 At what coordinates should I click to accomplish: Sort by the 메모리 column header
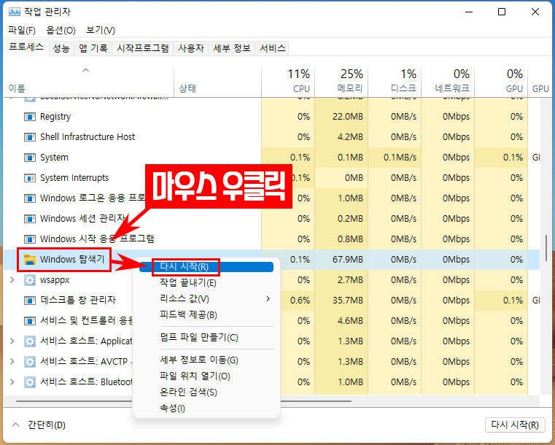tap(341, 82)
